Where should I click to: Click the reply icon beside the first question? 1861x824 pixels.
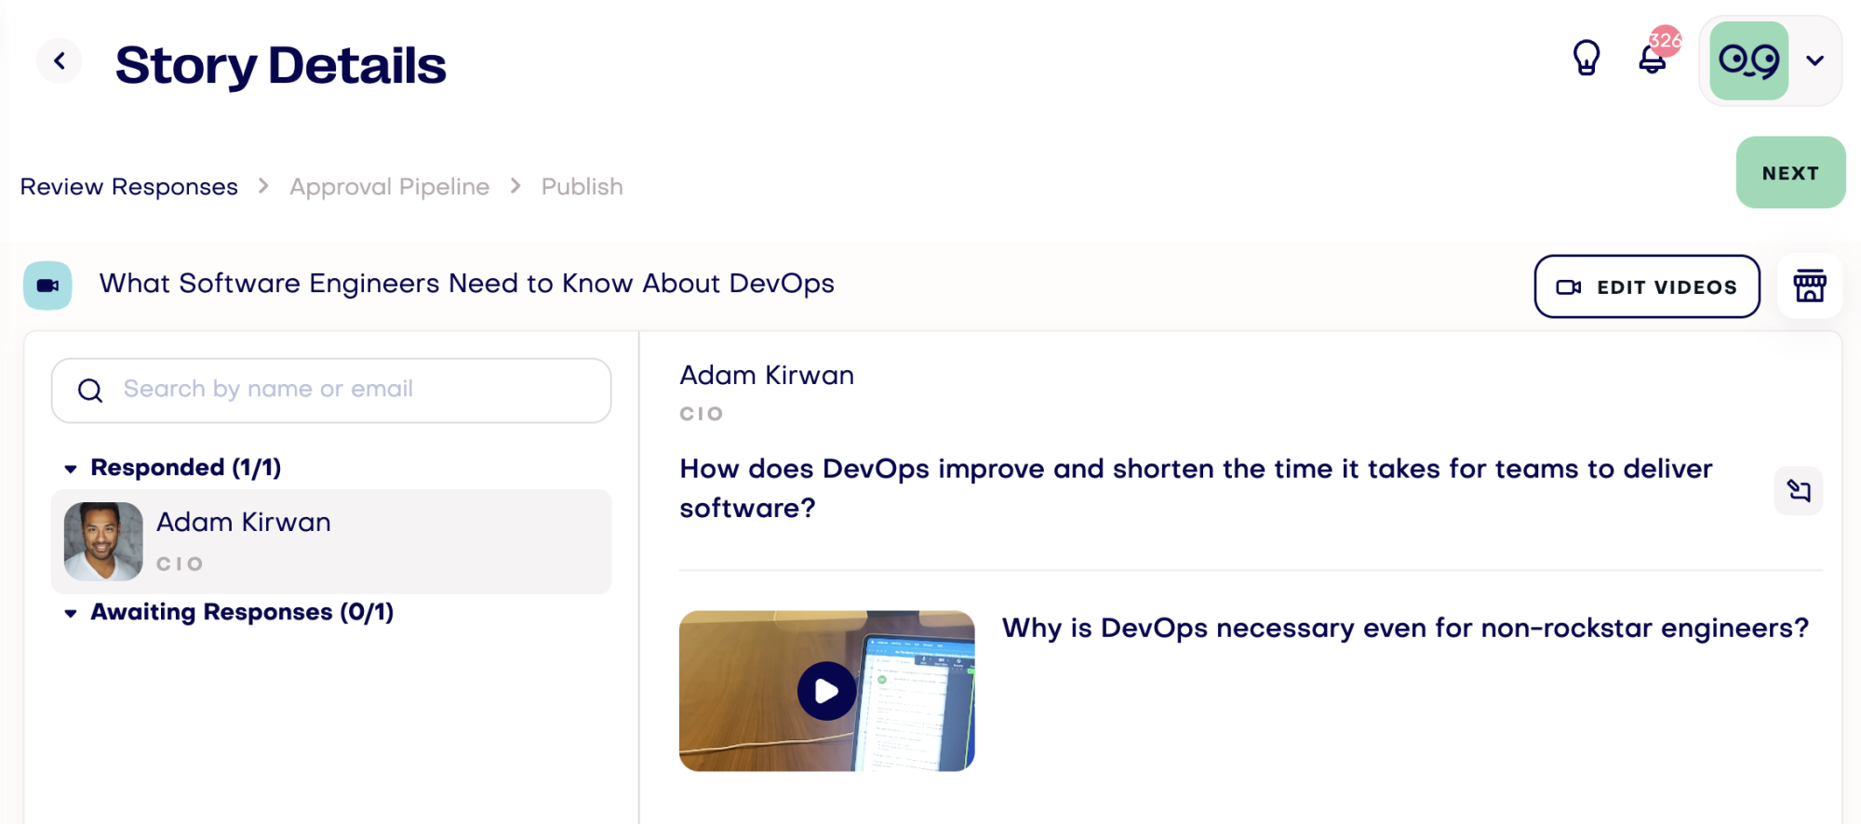click(1799, 490)
